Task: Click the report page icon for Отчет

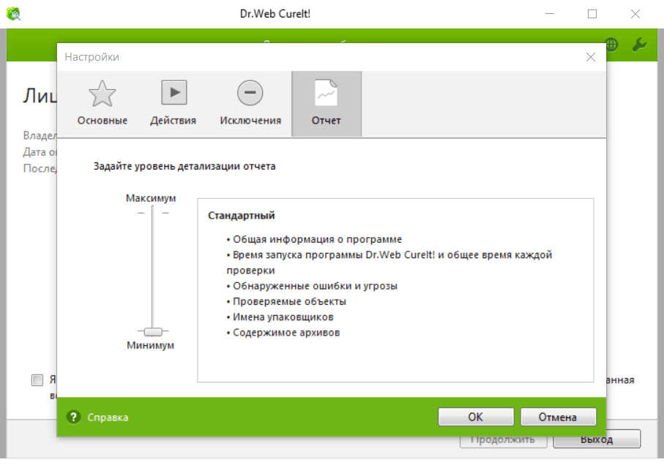Action: [x=326, y=94]
